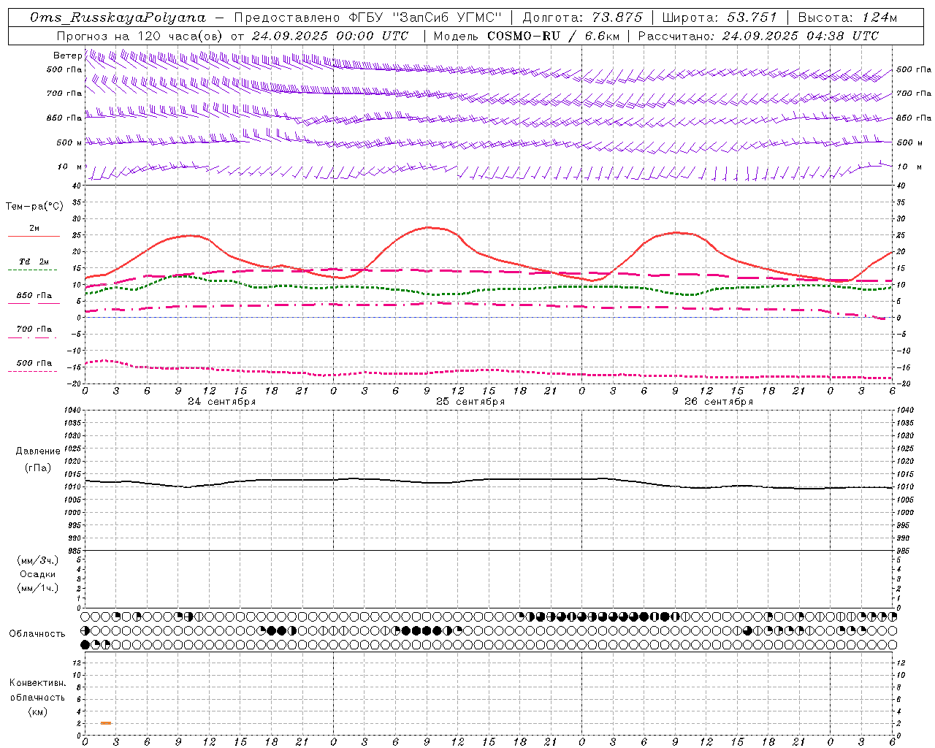
Task: Select the latitude value Широта: 53.751
Action: 719,18
